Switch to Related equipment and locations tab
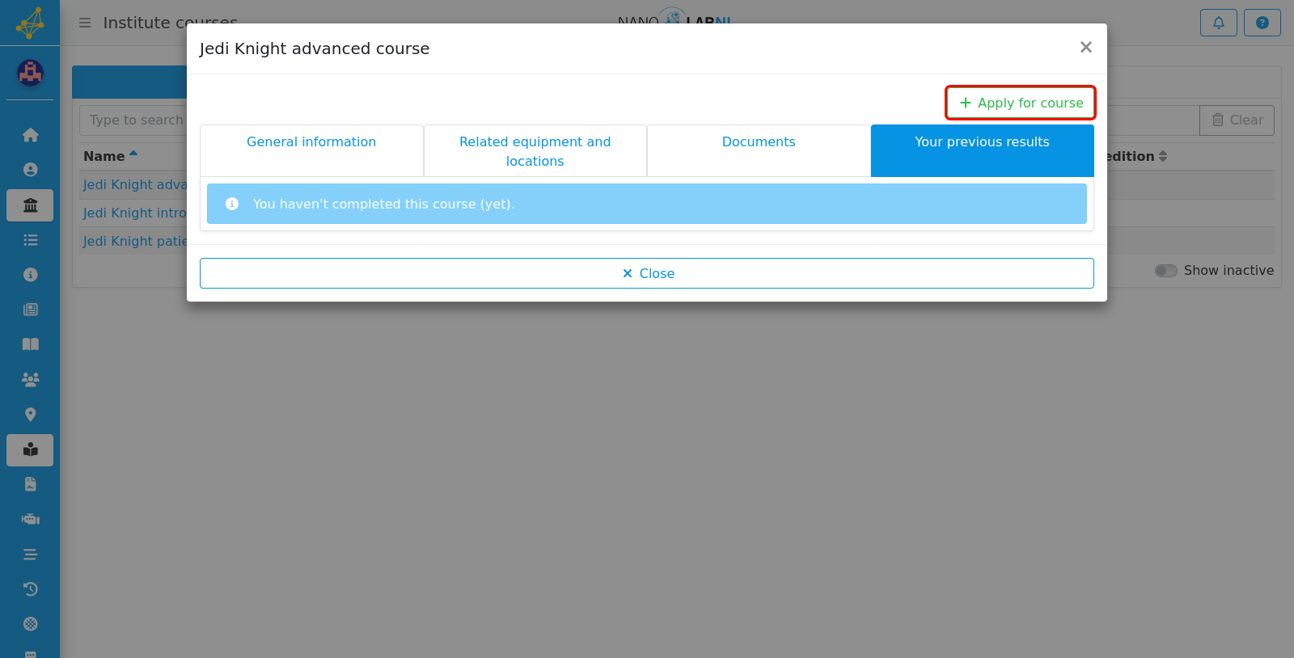This screenshot has height=658, width=1294. coord(535,150)
